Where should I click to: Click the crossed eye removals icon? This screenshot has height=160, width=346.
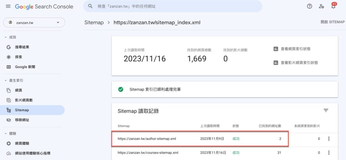tap(8, 120)
